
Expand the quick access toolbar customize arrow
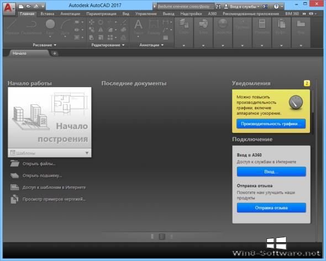[x=43, y=7]
